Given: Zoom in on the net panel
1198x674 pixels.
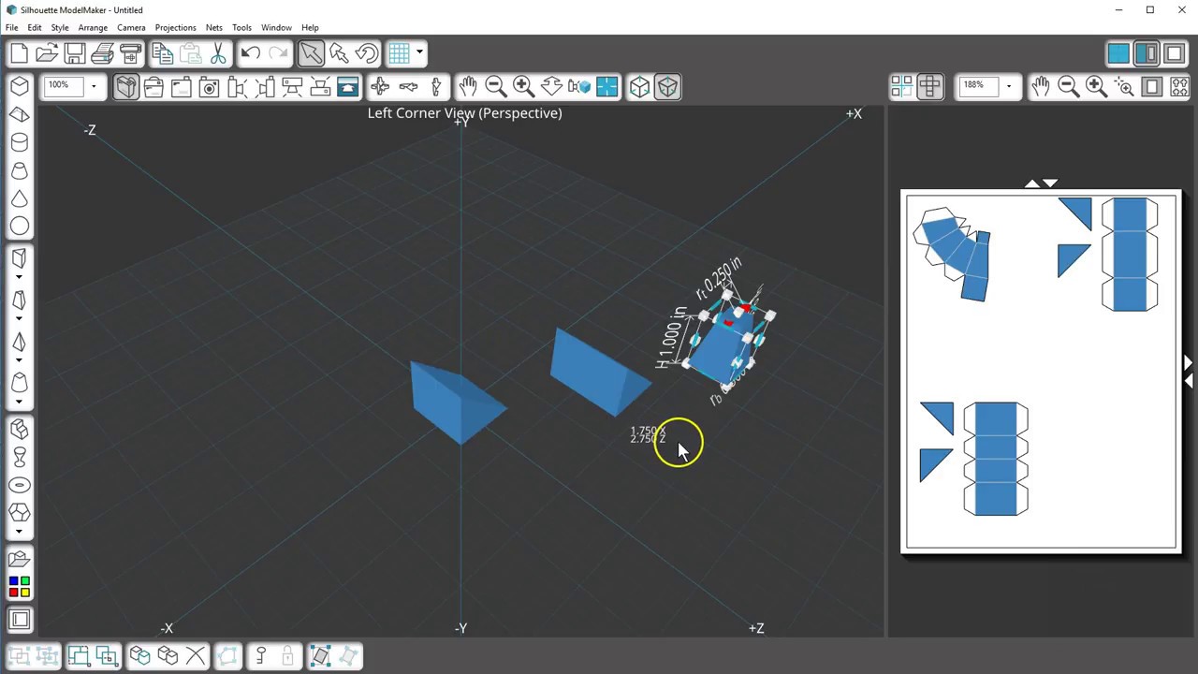Looking at the screenshot, I should coord(1096,87).
